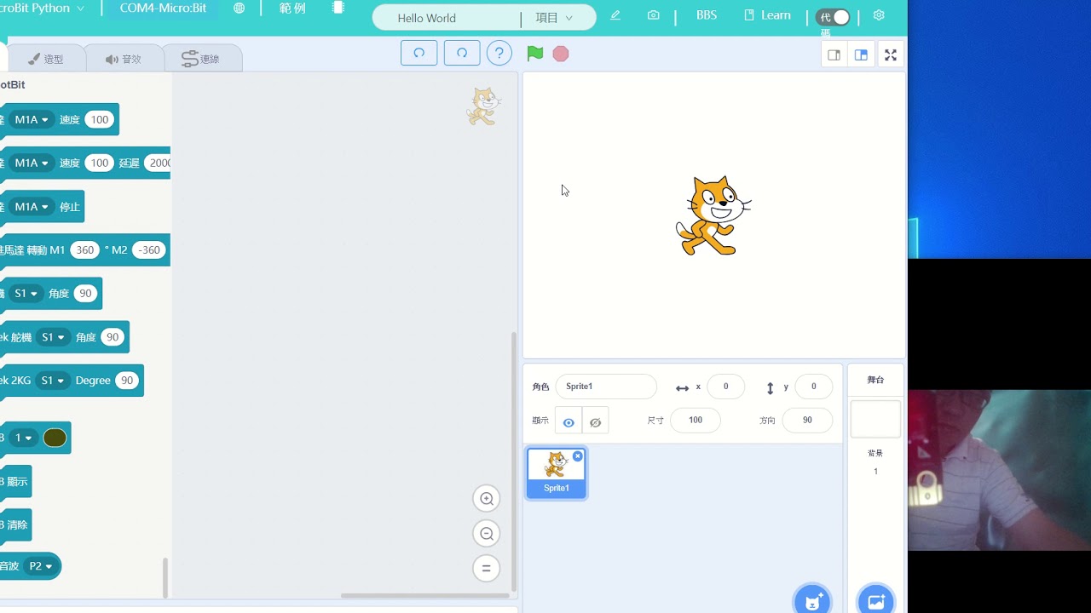Switch to small stage layout icon

pos(834,55)
